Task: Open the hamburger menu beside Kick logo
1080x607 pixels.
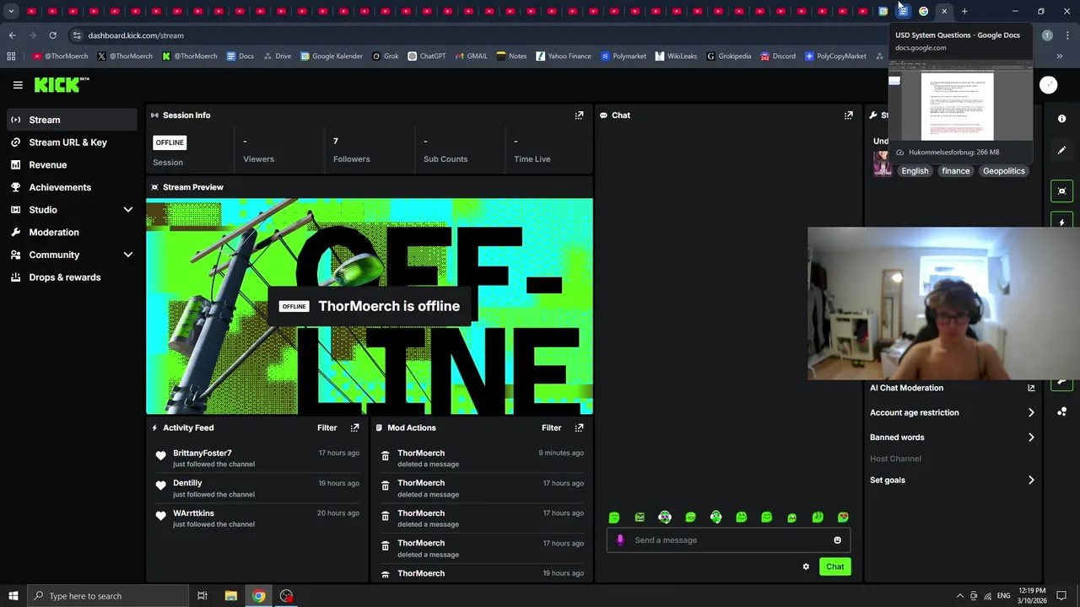Action: click(18, 84)
